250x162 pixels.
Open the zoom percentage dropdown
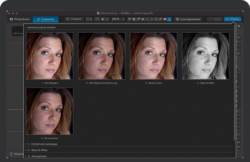point(123,19)
